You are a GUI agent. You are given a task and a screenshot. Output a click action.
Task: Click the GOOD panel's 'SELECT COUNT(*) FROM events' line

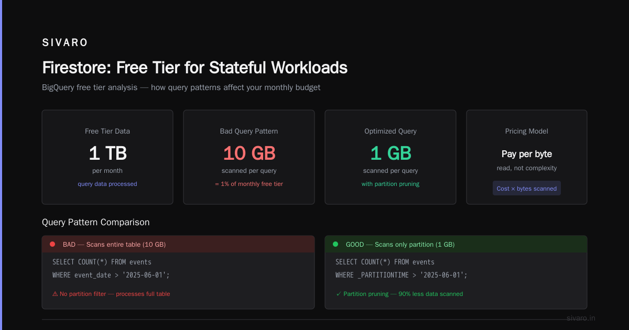tap(385, 262)
